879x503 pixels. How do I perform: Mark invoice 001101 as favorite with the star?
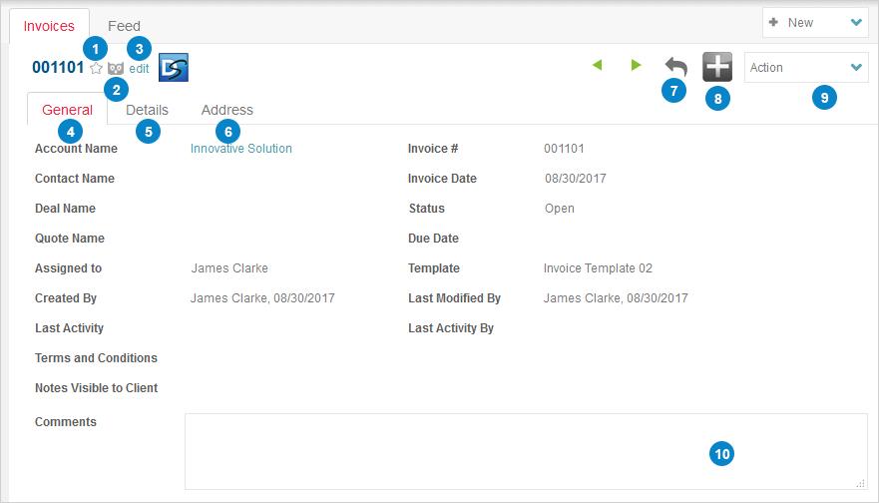click(96, 69)
